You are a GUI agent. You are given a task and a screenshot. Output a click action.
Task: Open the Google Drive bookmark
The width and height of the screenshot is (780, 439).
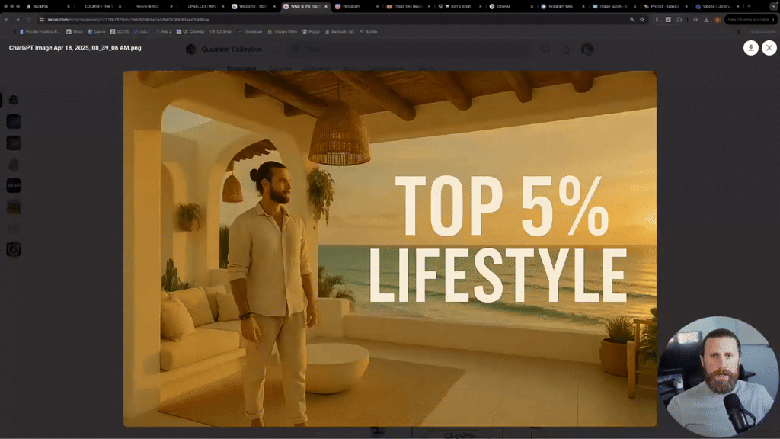coord(282,31)
